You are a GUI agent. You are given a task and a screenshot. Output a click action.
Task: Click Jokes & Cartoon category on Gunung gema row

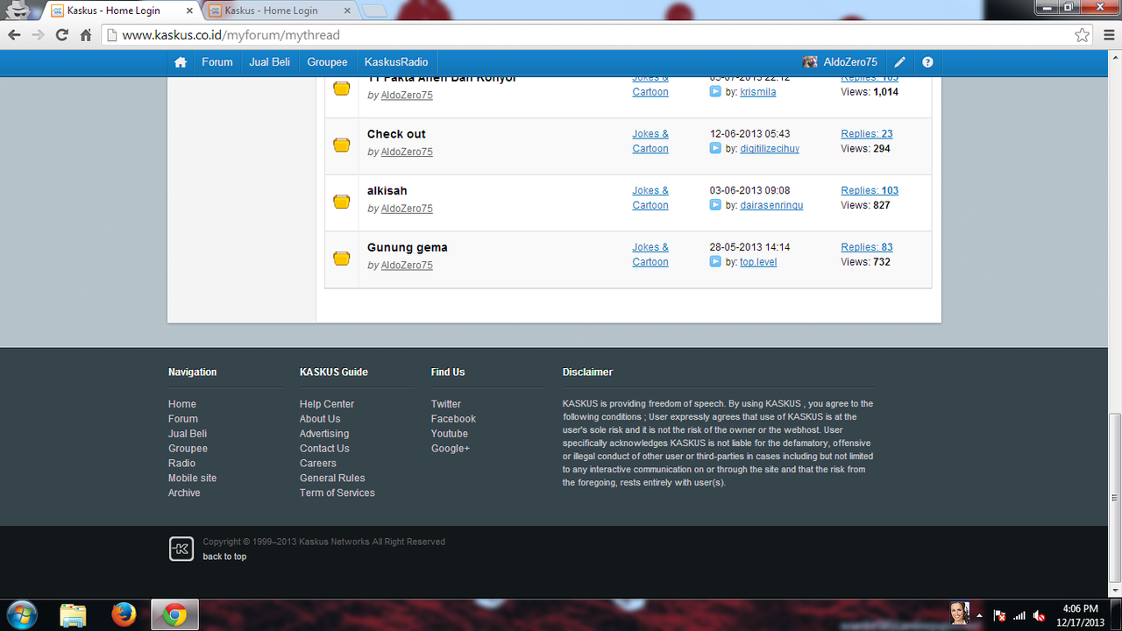point(650,255)
